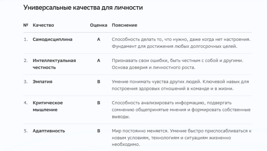Click grade A for Интеллектуальная честность
The image size is (267, 151).
coord(99,61)
